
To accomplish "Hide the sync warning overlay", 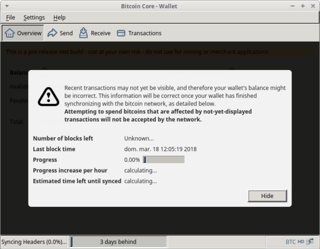I will tap(267, 196).
